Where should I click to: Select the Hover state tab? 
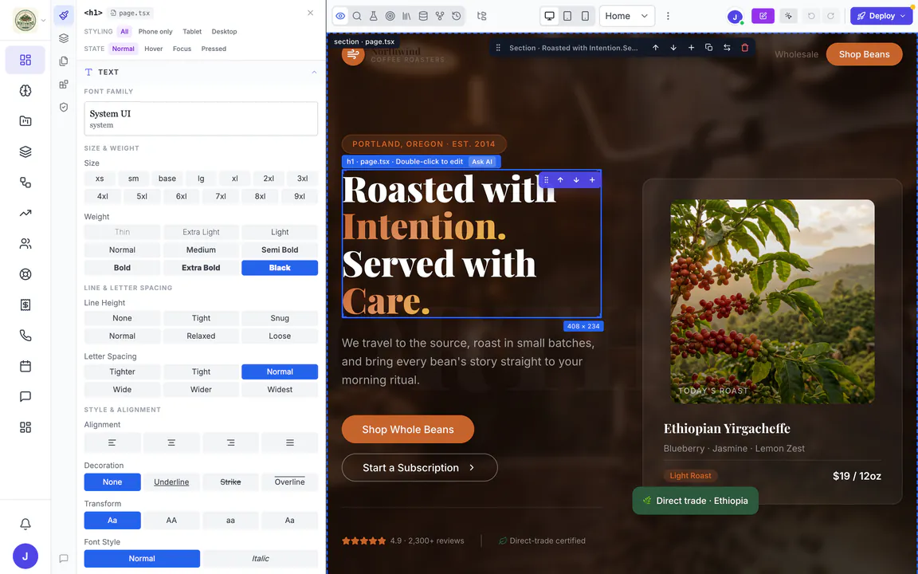(153, 49)
